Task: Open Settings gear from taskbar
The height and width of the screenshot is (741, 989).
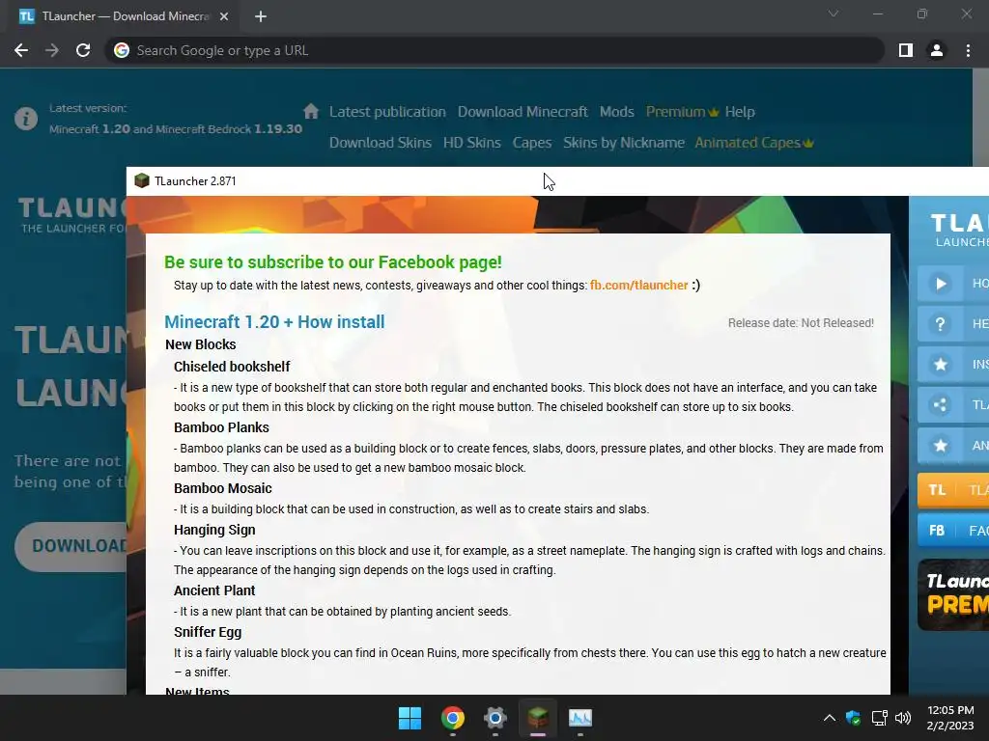Action: [495, 718]
